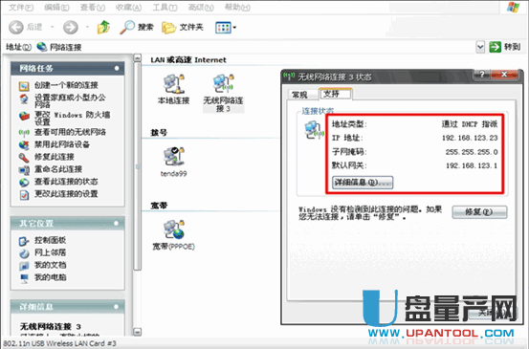Click 查看可用的无线网络 task
This screenshot has height=349, width=529.
pos(70,132)
